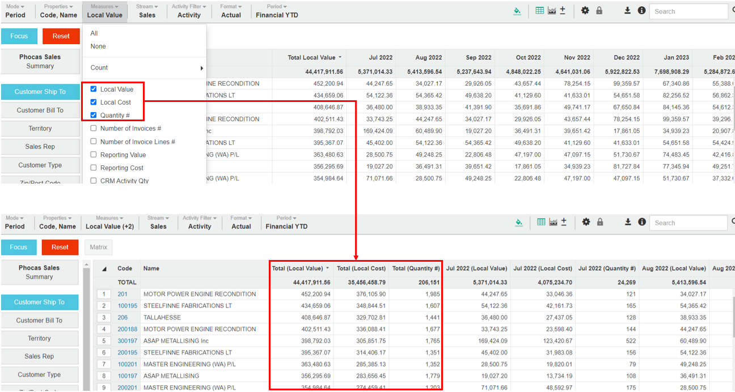Image resolution: width=735 pixels, height=392 pixels.
Task: Tick the Reporting Value measure checkbox
Action: (x=94, y=155)
